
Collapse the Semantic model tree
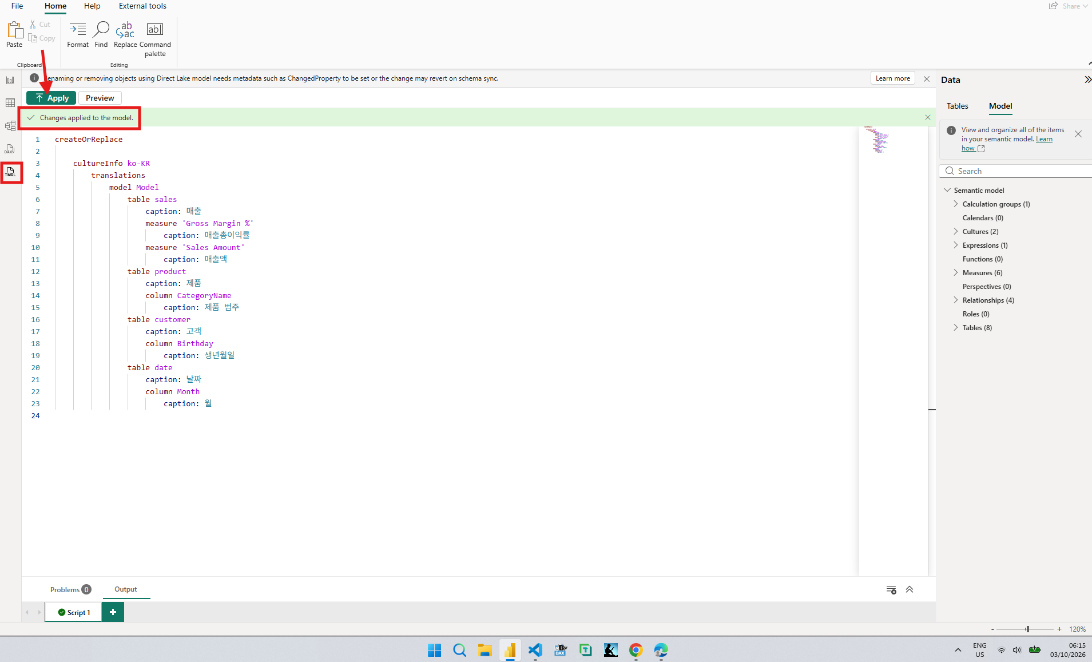[x=947, y=190]
